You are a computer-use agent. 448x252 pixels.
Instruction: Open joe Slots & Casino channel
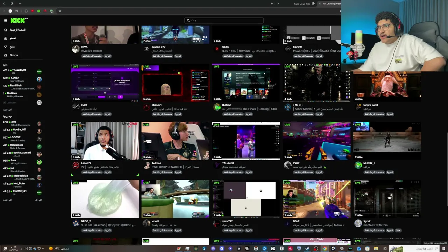point(22,169)
